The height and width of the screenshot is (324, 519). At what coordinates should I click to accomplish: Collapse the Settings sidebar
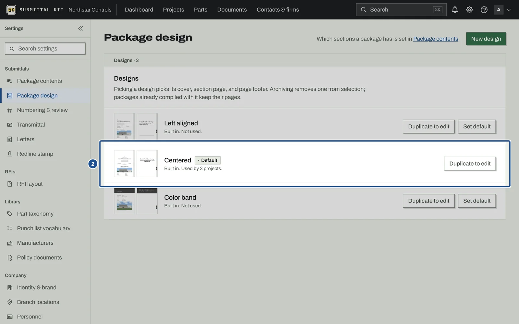pos(80,29)
